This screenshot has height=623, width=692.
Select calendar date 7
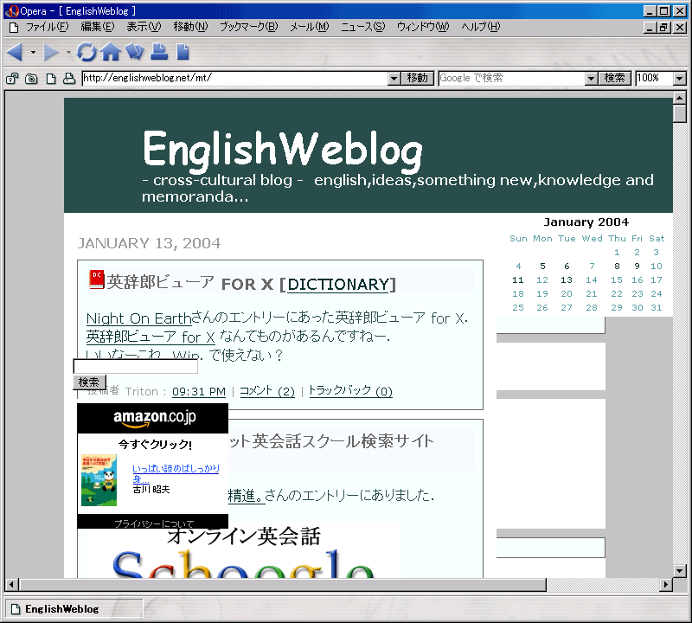[592, 267]
